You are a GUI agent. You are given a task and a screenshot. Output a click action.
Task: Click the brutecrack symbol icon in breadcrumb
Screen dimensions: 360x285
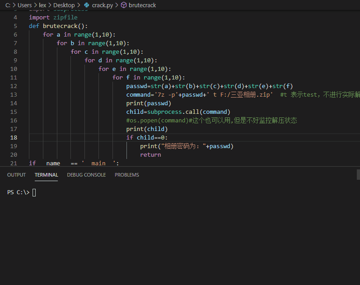click(x=124, y=5)
